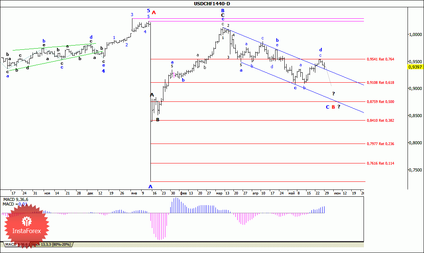Click the MACD 9,36,6 indicator caption

[x=15, y=199]
